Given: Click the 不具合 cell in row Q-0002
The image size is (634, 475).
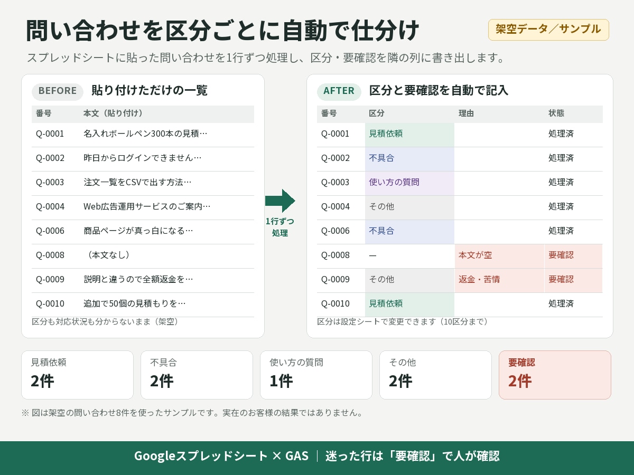Looking at the screenshot, I should (409, 159).
